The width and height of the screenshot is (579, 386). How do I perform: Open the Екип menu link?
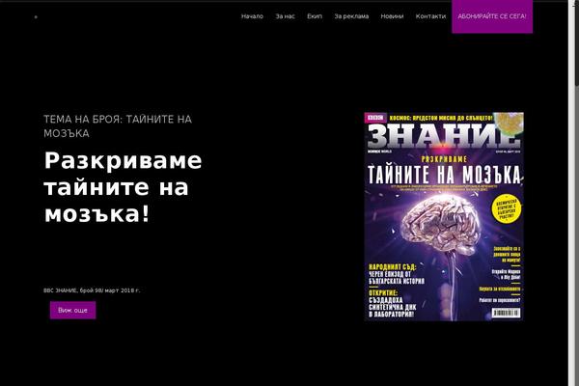315,16
